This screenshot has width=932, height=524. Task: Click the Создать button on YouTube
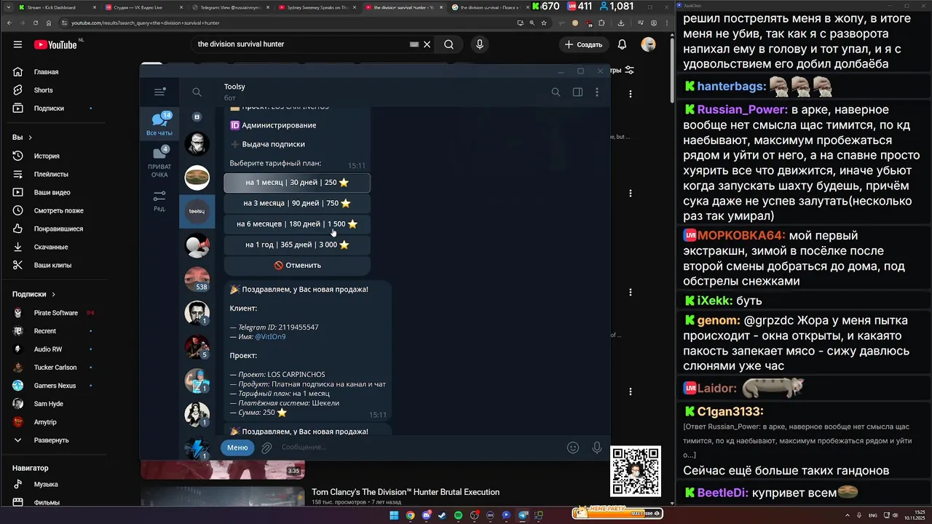point(584,44)
